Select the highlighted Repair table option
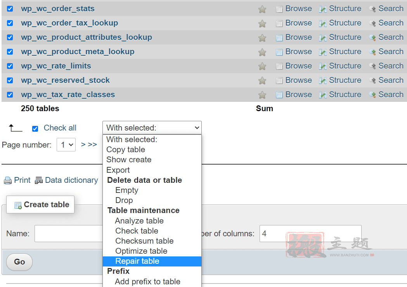The height and width of the screenshot is (287, 407). (152, 261)
